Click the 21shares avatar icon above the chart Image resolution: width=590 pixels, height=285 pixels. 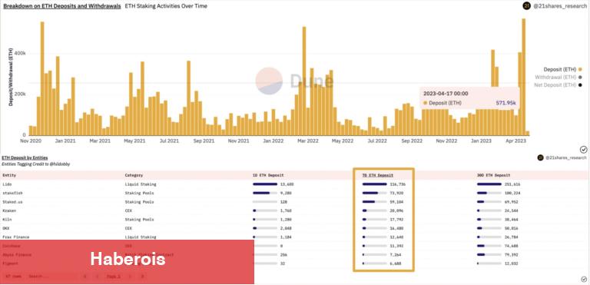click(x=526, y=6)
